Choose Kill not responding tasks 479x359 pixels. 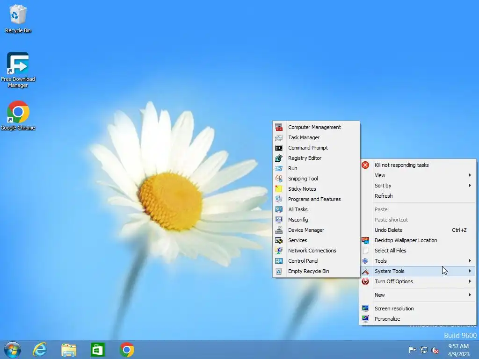(x=418, y=165)
